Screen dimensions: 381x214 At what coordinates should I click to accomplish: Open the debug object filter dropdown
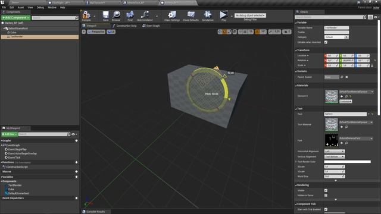250,15
